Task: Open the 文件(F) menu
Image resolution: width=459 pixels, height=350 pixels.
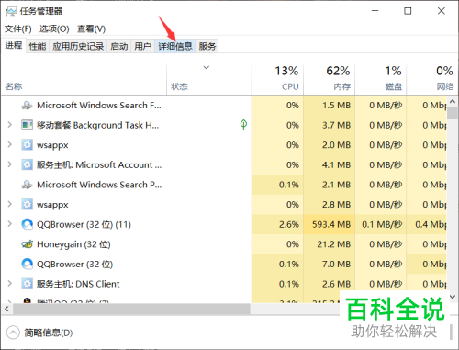Action: coord(17,28)
